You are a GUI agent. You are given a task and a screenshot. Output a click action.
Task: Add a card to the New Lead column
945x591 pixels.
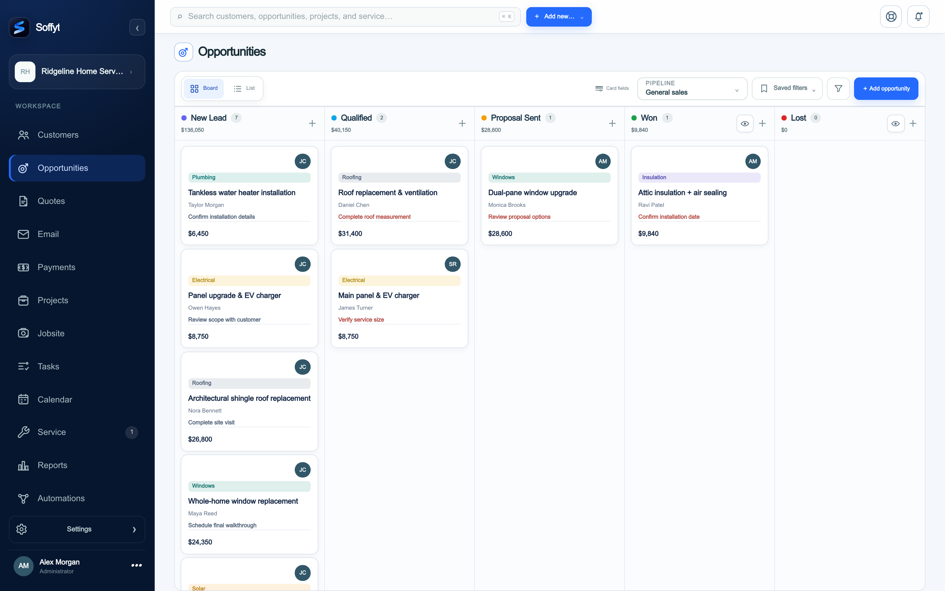point(312,124)
